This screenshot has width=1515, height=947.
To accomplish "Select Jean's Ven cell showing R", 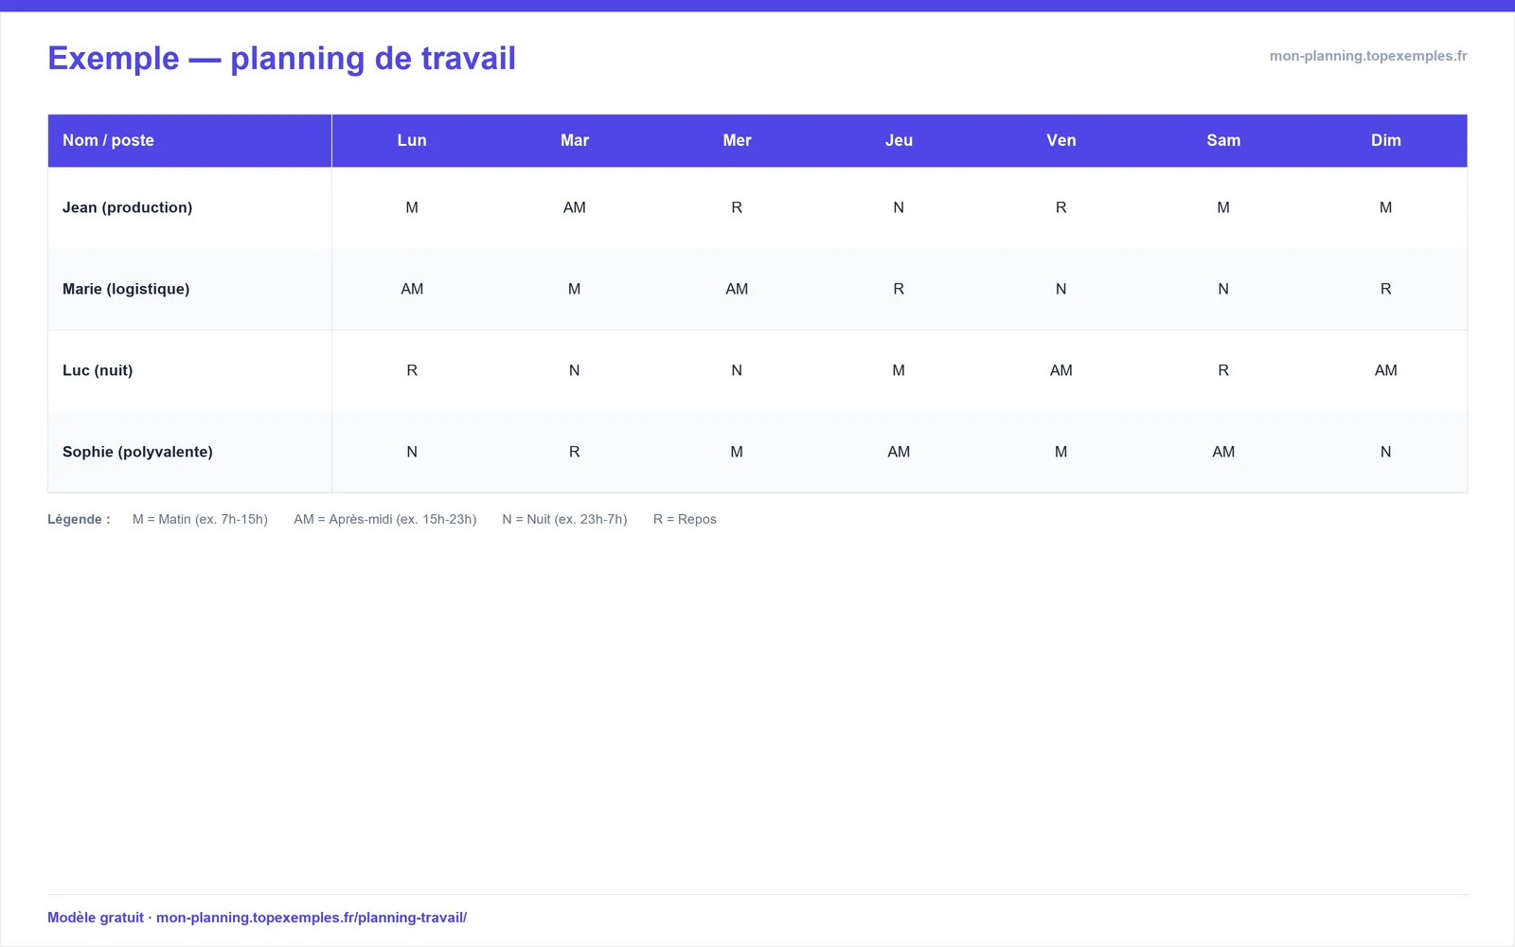I will 1061,207.
